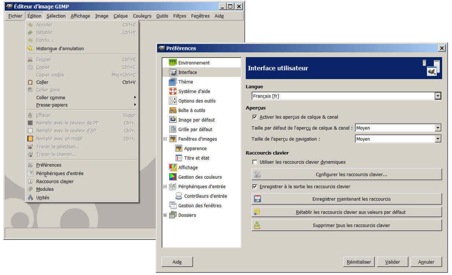The height and width of the screenshot is (275, 452).
Task: Uncheck Enregistrer à la sortie les raccourcis
Action: click(x=255, y=186)
